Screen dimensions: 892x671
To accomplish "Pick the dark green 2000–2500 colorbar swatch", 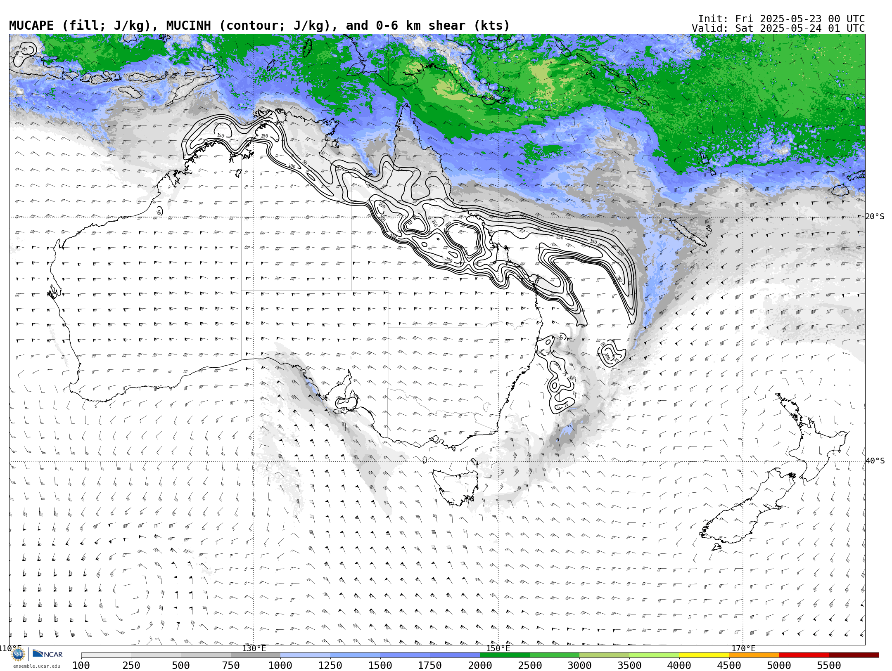I will [x=505, y=655].
